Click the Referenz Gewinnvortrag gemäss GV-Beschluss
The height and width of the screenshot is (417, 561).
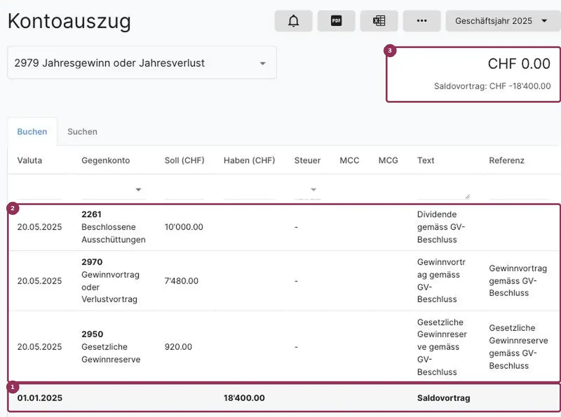(x=518, y=280)
